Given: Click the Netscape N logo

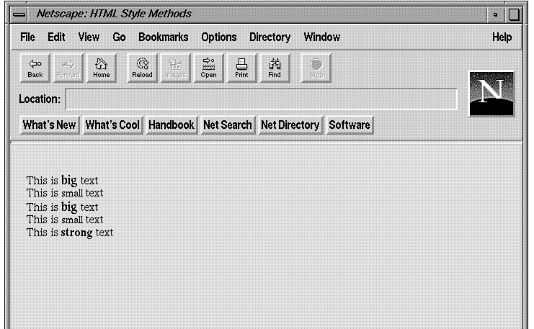Looking at the screenshot, I should pyautogui.click(x=491, y=94).
